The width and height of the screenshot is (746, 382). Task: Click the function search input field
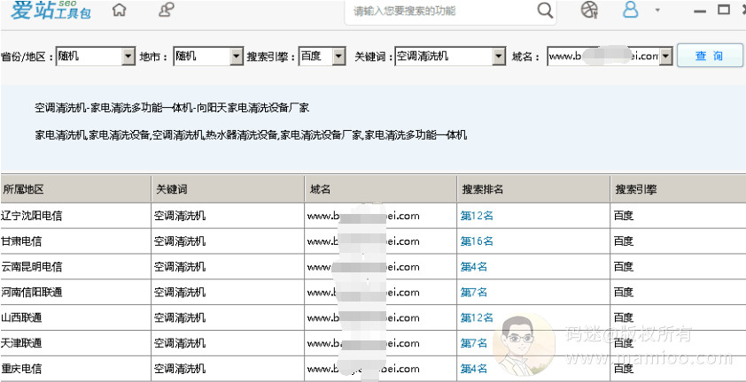[439, 11]
